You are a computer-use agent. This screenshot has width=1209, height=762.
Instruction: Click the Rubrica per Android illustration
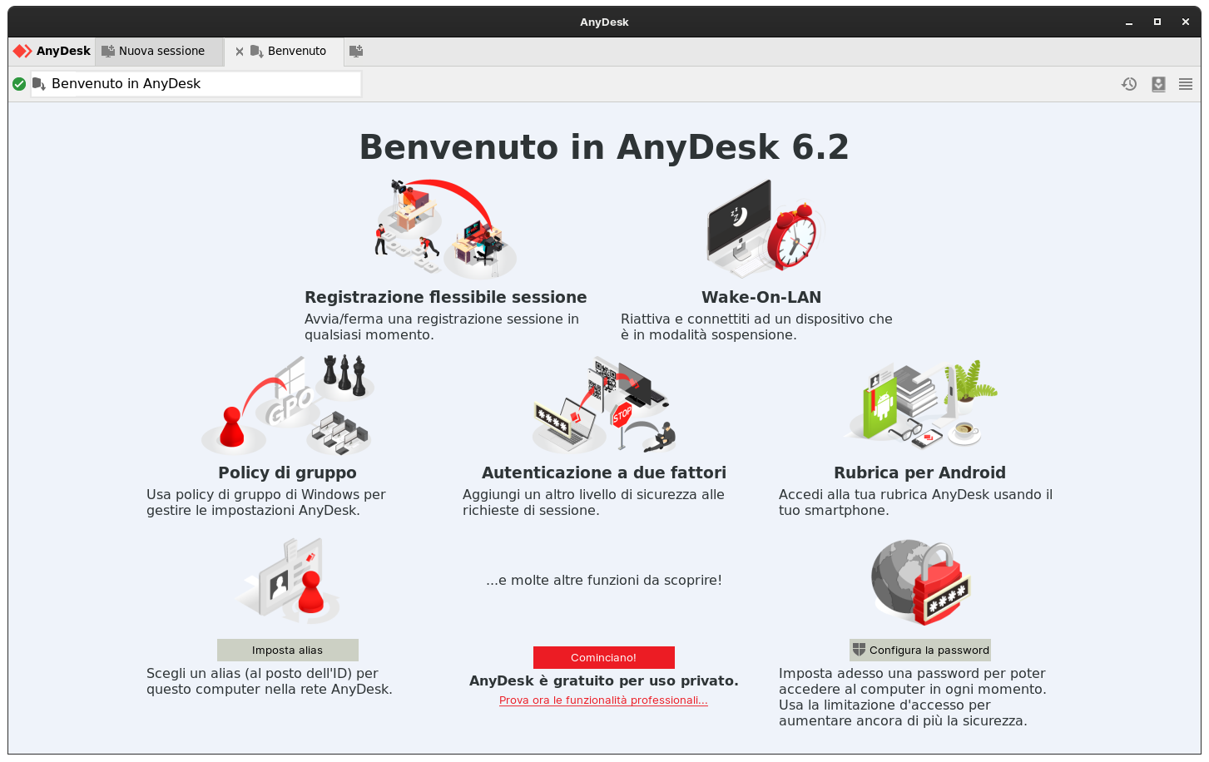pos(919,405)
